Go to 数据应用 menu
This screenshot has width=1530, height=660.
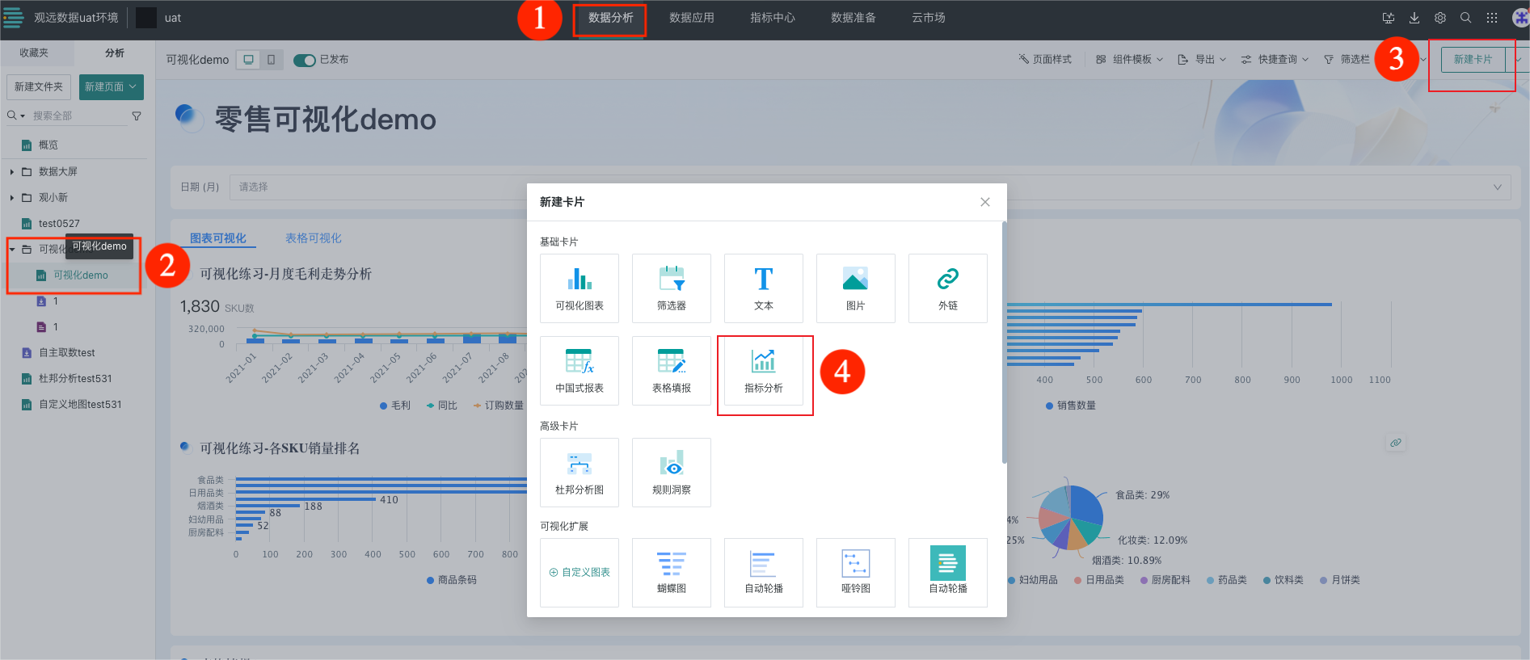[x=692, y=18]
